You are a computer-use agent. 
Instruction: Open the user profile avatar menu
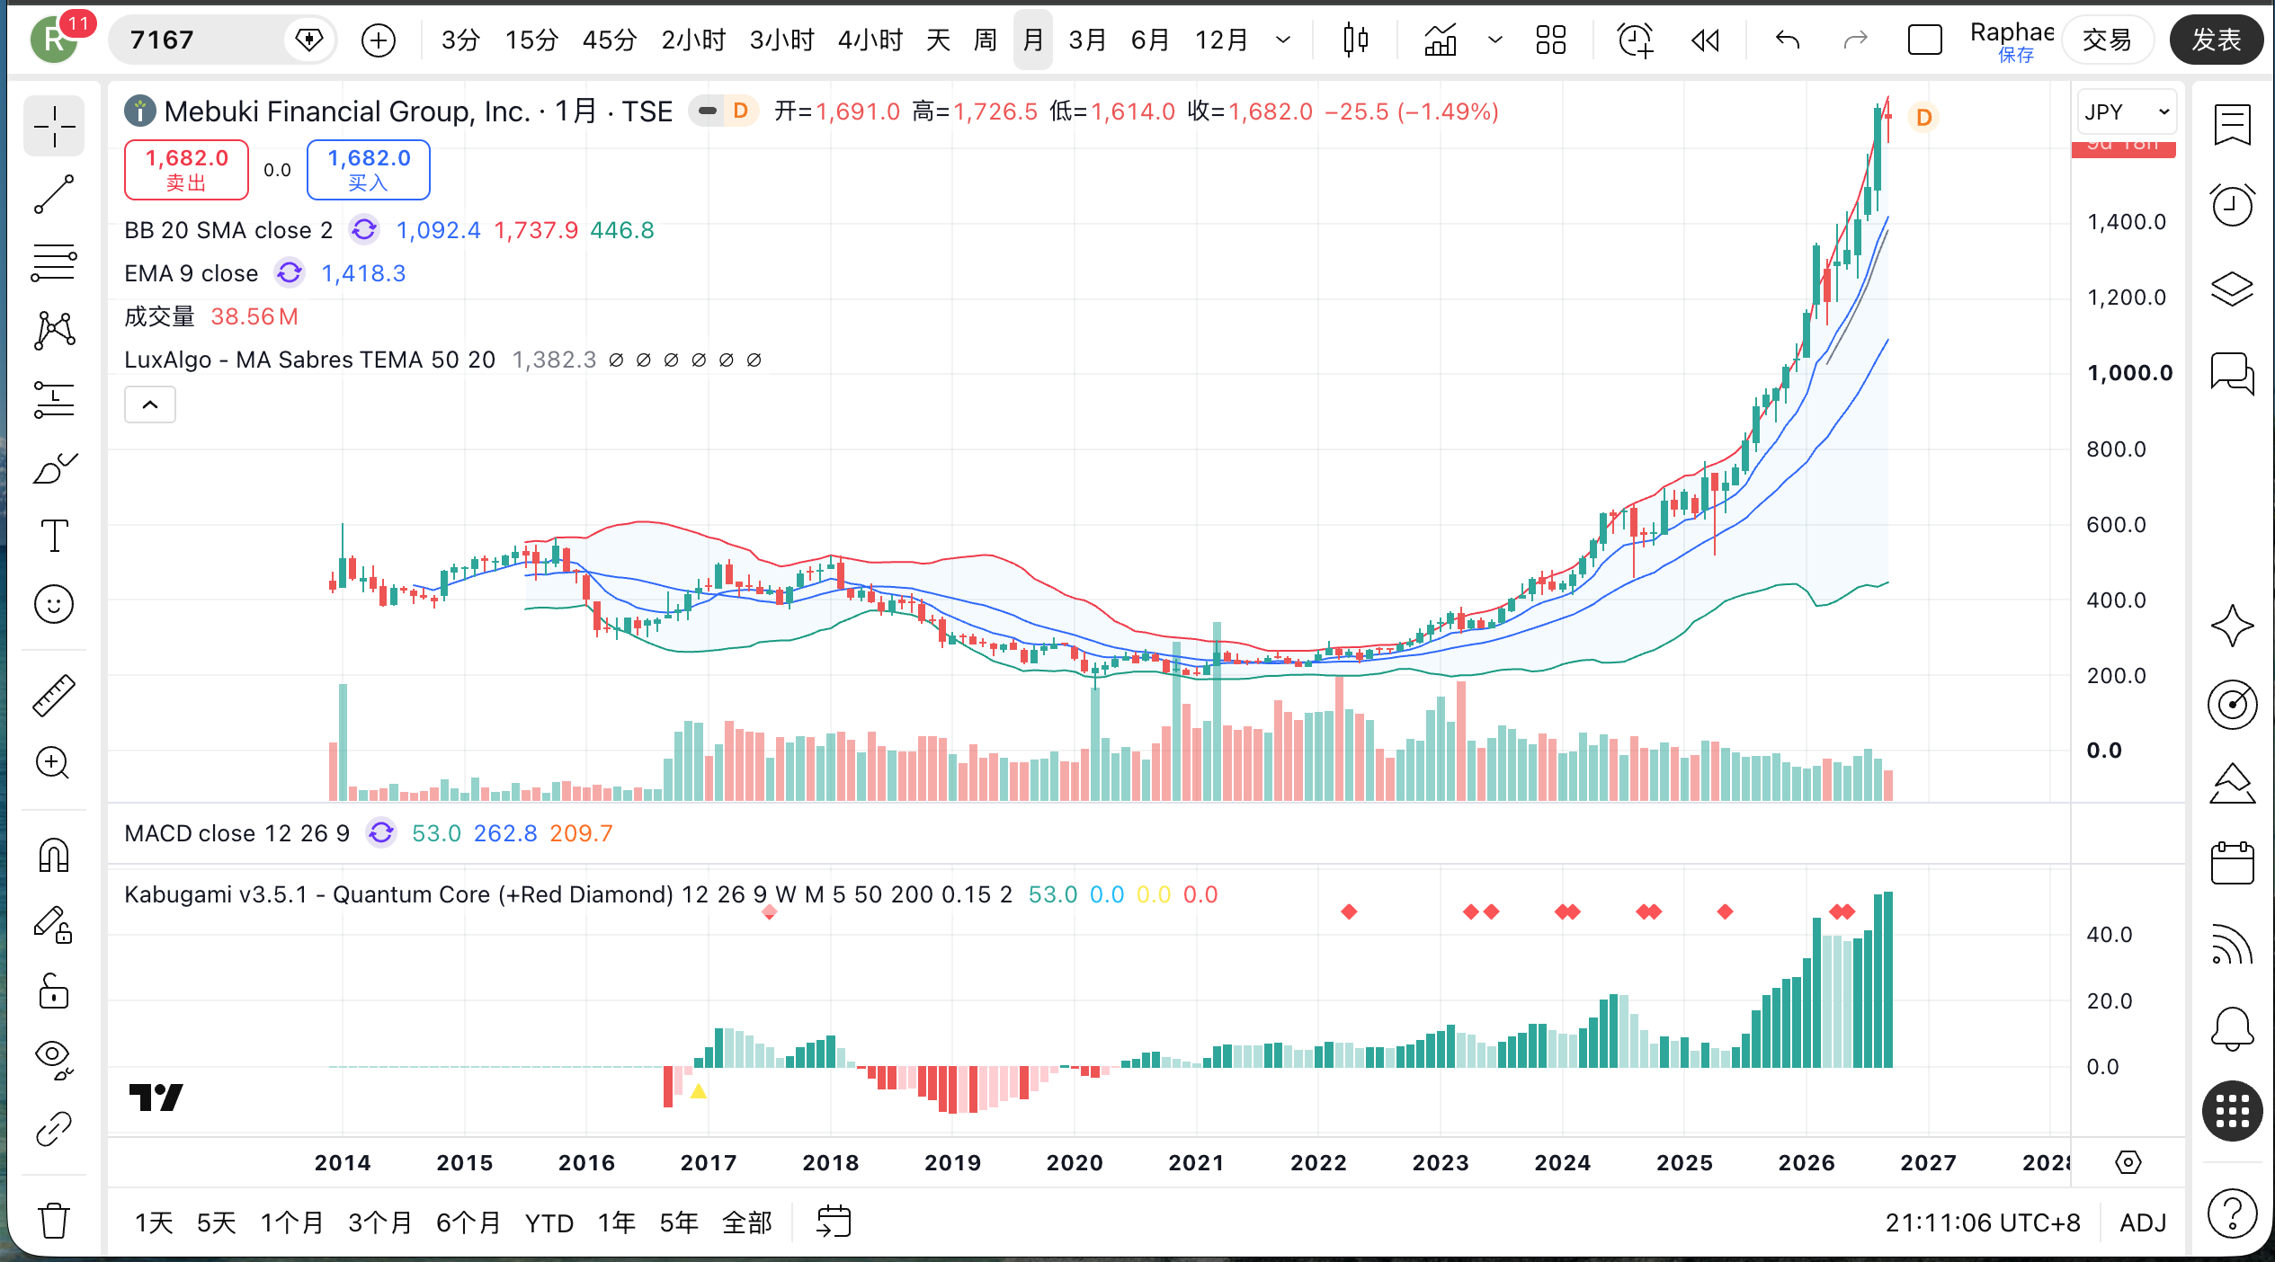click(54, 40)
